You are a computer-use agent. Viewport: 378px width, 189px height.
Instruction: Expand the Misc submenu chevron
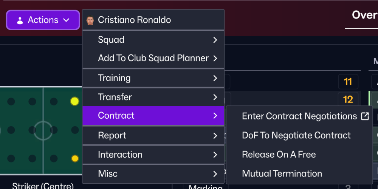(215, 174)
